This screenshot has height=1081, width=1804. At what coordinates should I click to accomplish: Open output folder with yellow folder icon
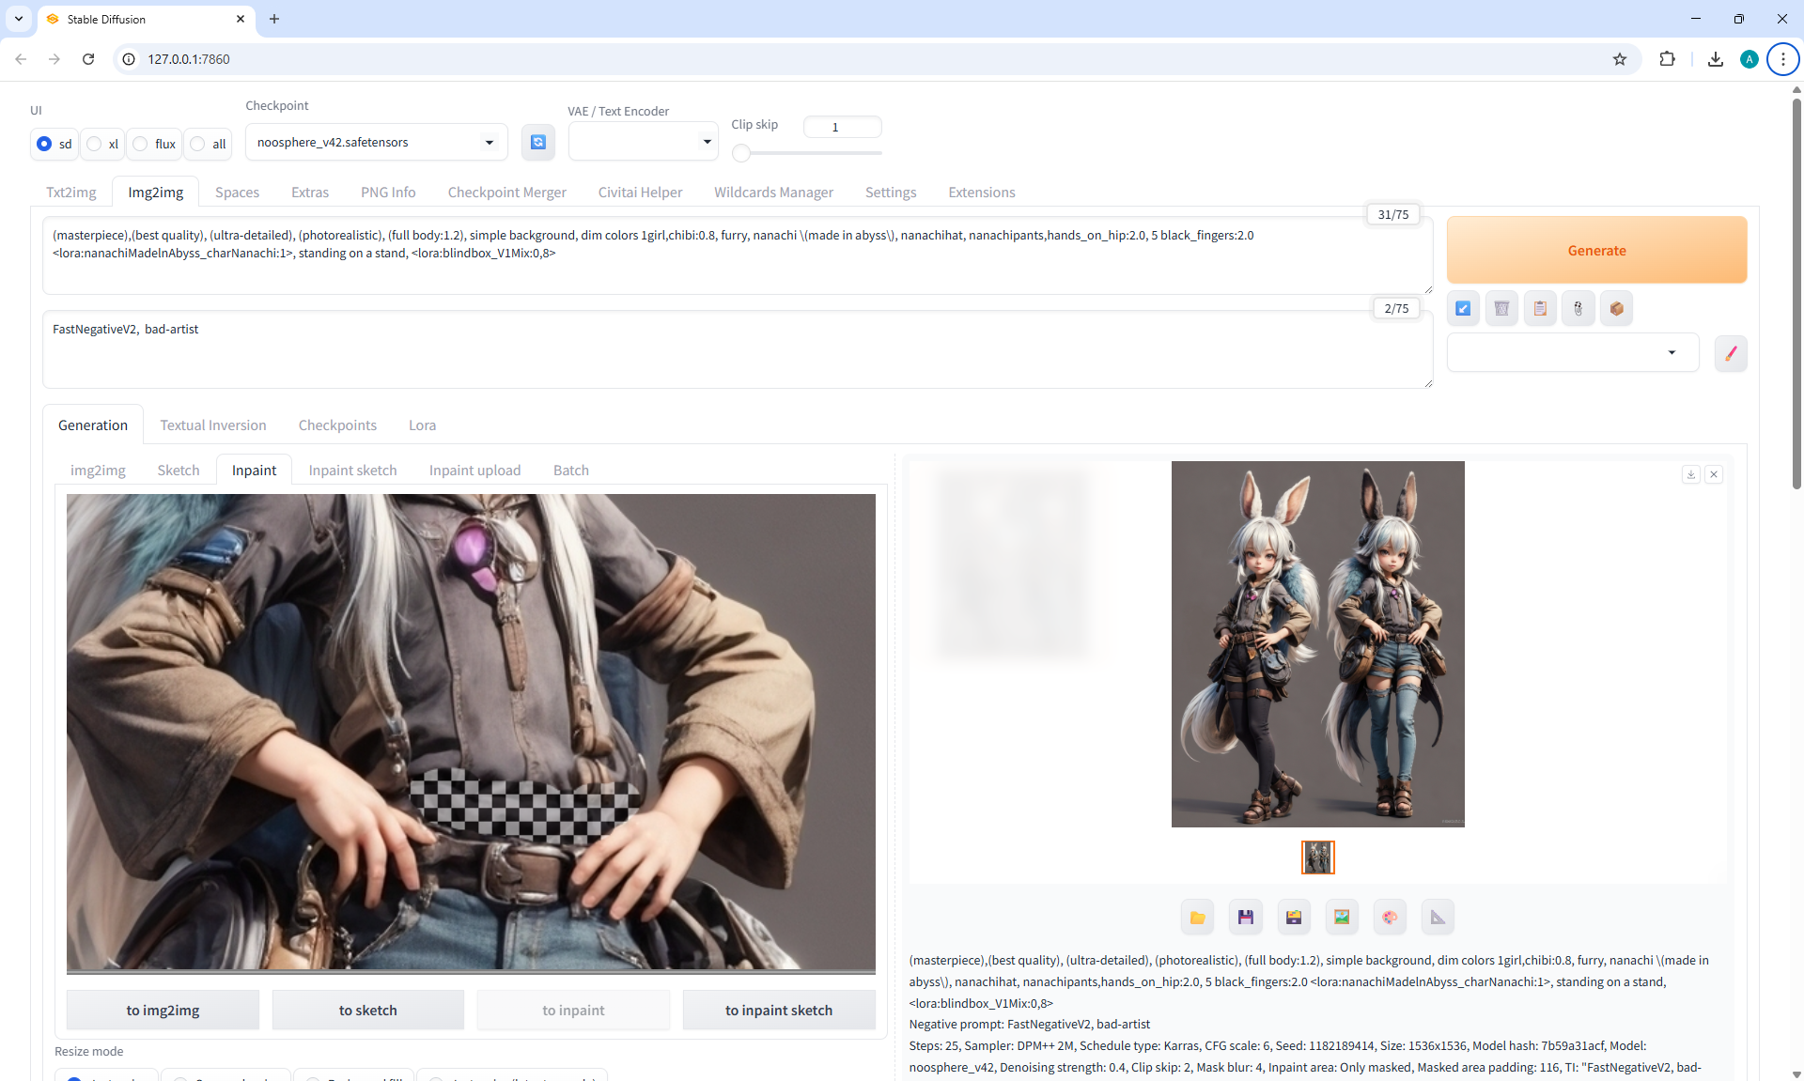coord(1197,918)
